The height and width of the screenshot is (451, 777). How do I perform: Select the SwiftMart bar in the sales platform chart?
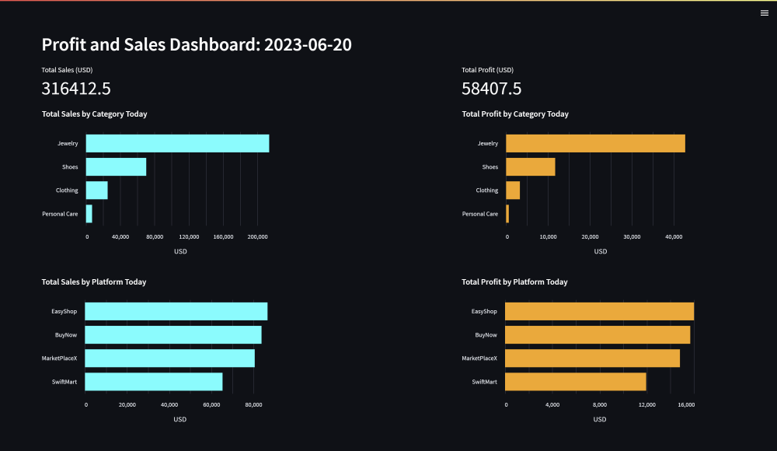coord(154,382)
